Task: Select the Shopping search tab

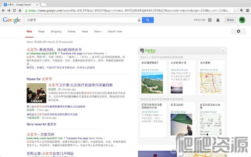Action: 56,31
